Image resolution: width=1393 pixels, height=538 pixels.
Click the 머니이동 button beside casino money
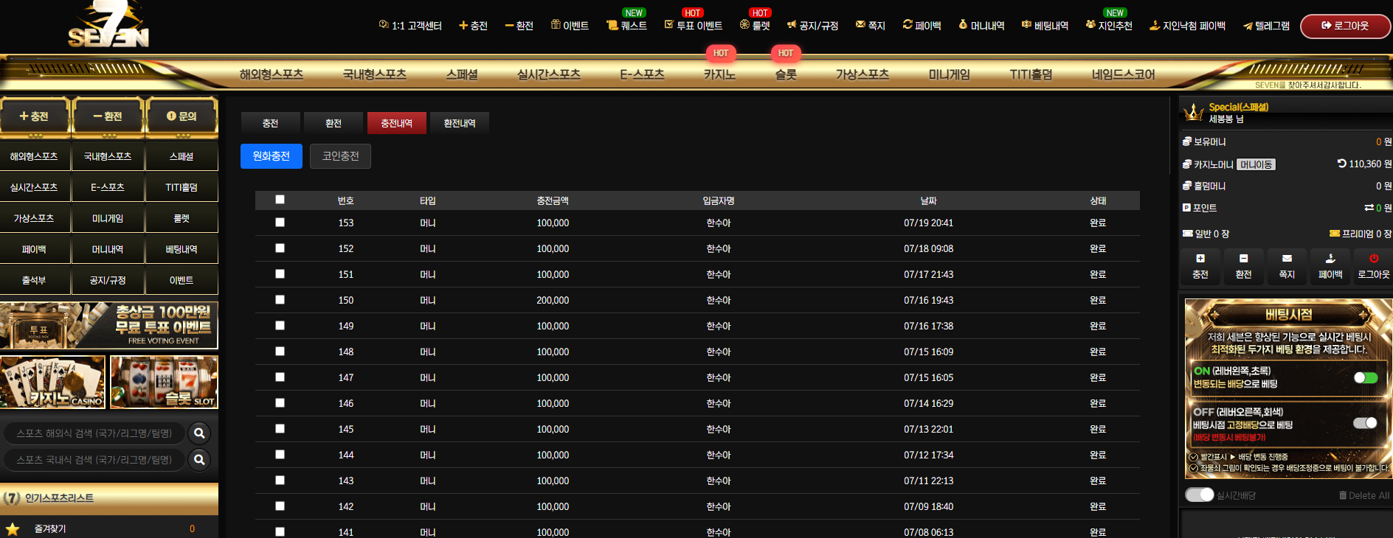click(x=1256, y=164)
